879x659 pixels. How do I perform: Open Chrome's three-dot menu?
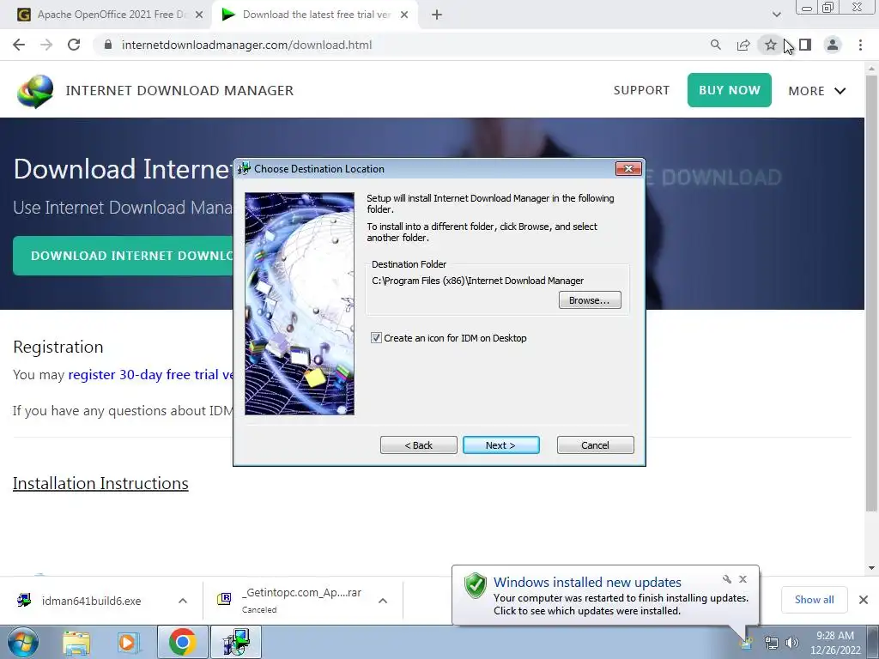click(860, 45)
